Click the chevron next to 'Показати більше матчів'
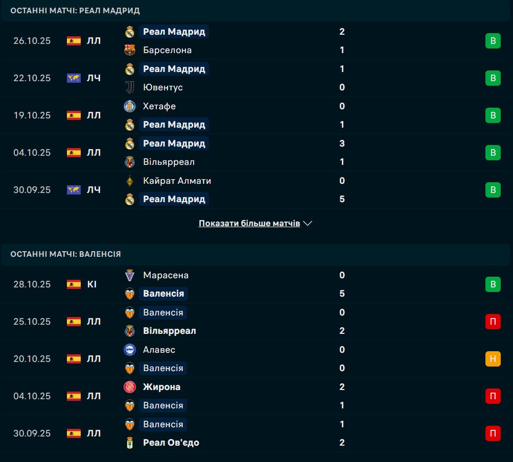 [308, 224]
